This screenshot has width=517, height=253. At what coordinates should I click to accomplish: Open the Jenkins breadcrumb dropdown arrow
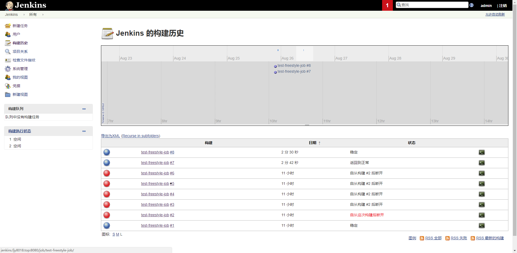[x=24, y=15]
